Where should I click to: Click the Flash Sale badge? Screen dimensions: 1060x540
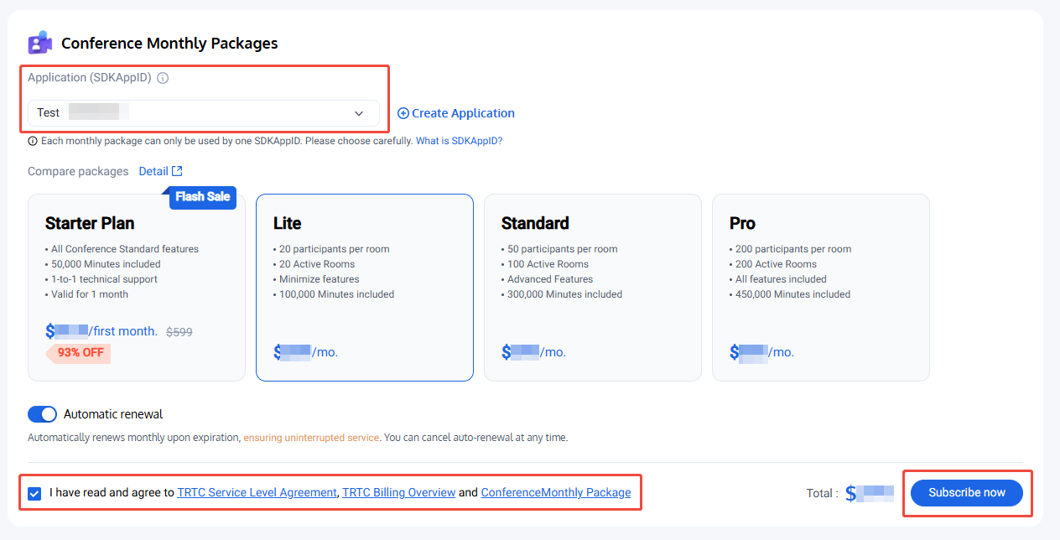[x=202, y=197]
